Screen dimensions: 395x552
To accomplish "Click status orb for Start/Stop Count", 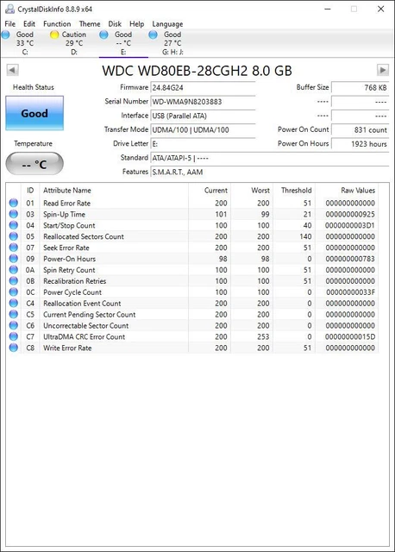I will pyautogui.click(x=14, y=225).
